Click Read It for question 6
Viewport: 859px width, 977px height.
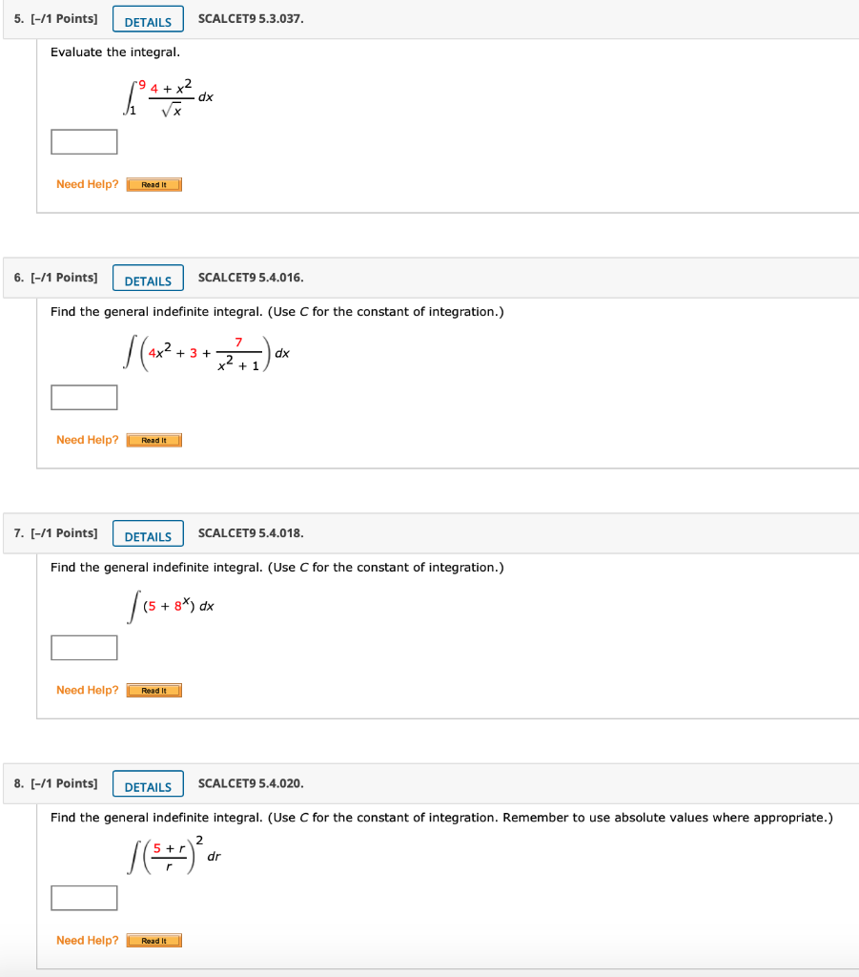point(153,440)
